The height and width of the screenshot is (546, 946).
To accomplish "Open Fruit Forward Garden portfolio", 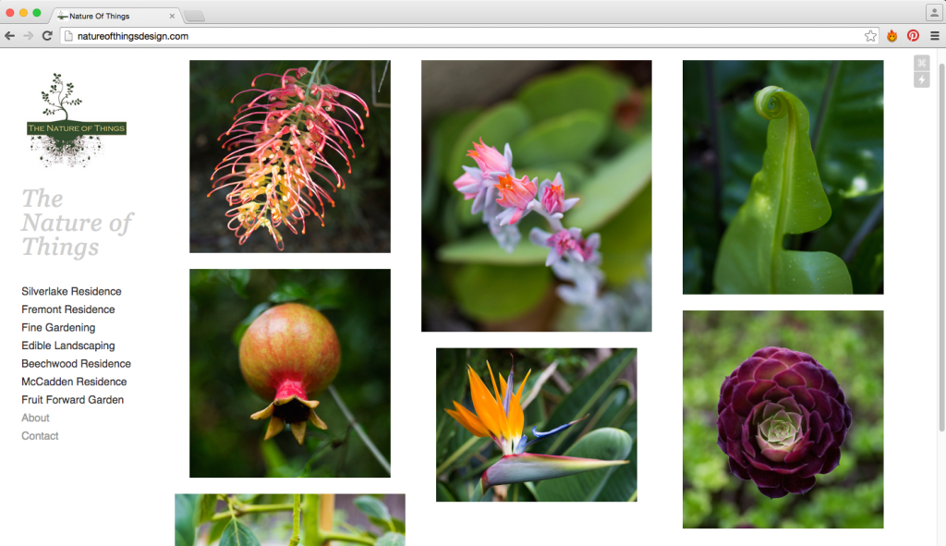I will [x=72, y=399].
